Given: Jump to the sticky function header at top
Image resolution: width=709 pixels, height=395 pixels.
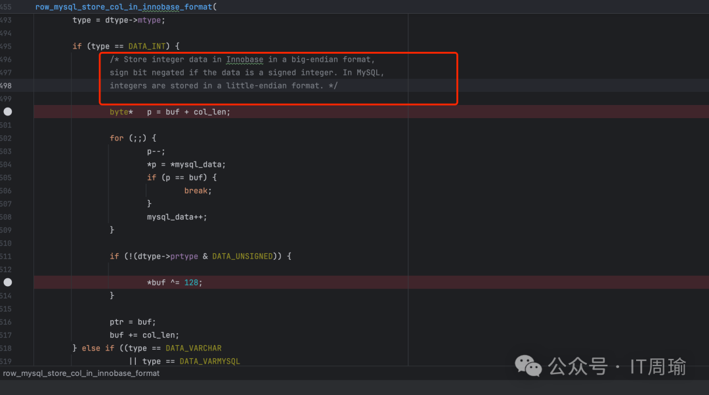Looking at the screenshot, I should [x=125, y=7].
